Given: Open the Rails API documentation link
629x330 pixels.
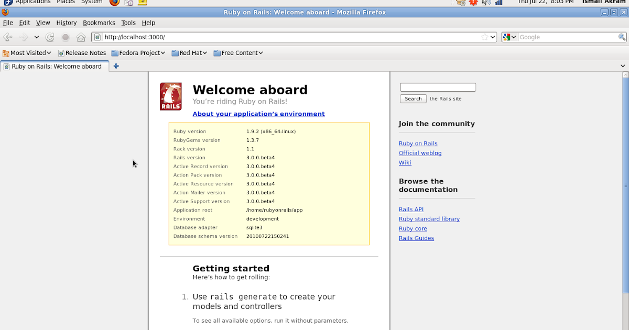Looking at the screenshot, I should [x=411, y=210].
